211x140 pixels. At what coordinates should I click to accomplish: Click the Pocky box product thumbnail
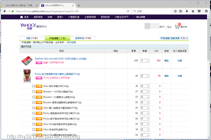[x=27, y=76]
